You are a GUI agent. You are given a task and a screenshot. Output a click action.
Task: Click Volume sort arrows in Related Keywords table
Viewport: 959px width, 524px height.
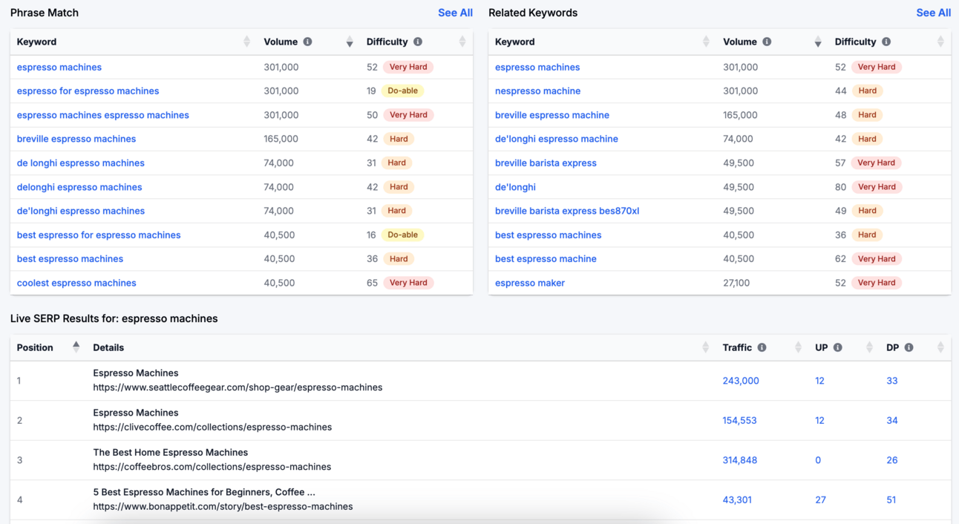(x=818, y=42)
